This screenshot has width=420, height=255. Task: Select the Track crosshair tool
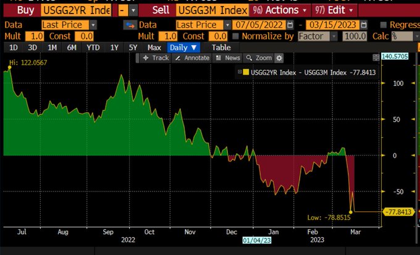point(156,58)
